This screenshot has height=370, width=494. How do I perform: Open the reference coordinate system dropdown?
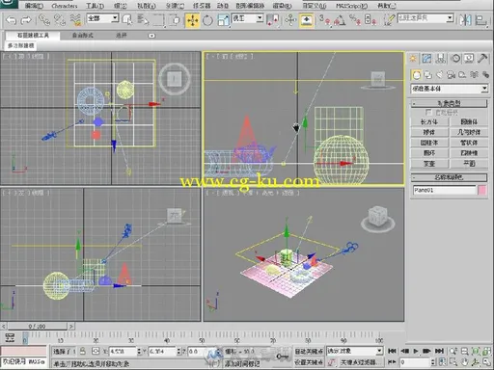[248, 18]
